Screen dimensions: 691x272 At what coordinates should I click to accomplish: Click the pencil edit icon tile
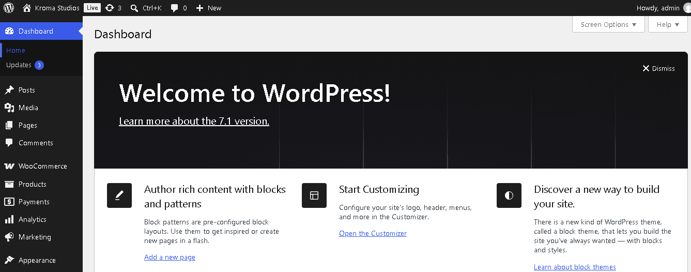tap(119, 195)
